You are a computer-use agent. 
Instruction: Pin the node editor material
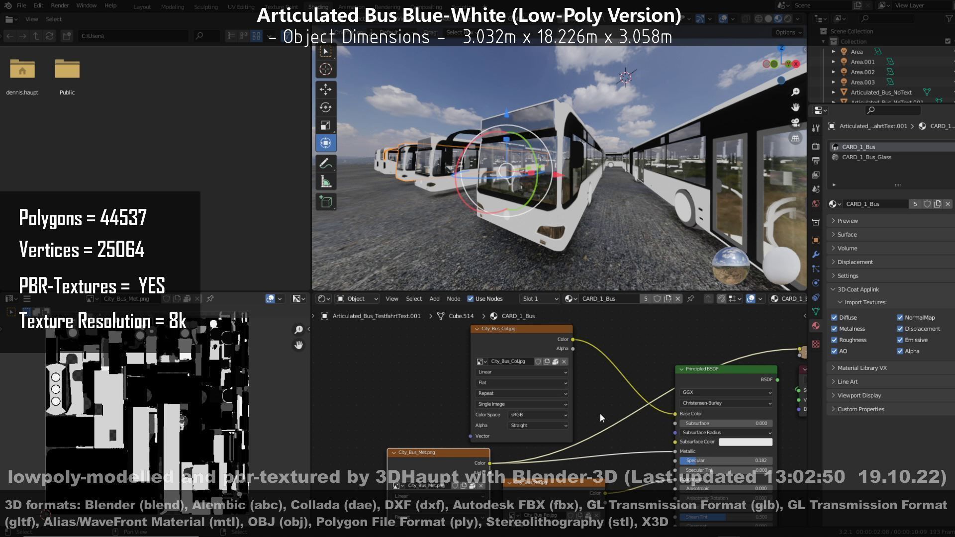690,299
